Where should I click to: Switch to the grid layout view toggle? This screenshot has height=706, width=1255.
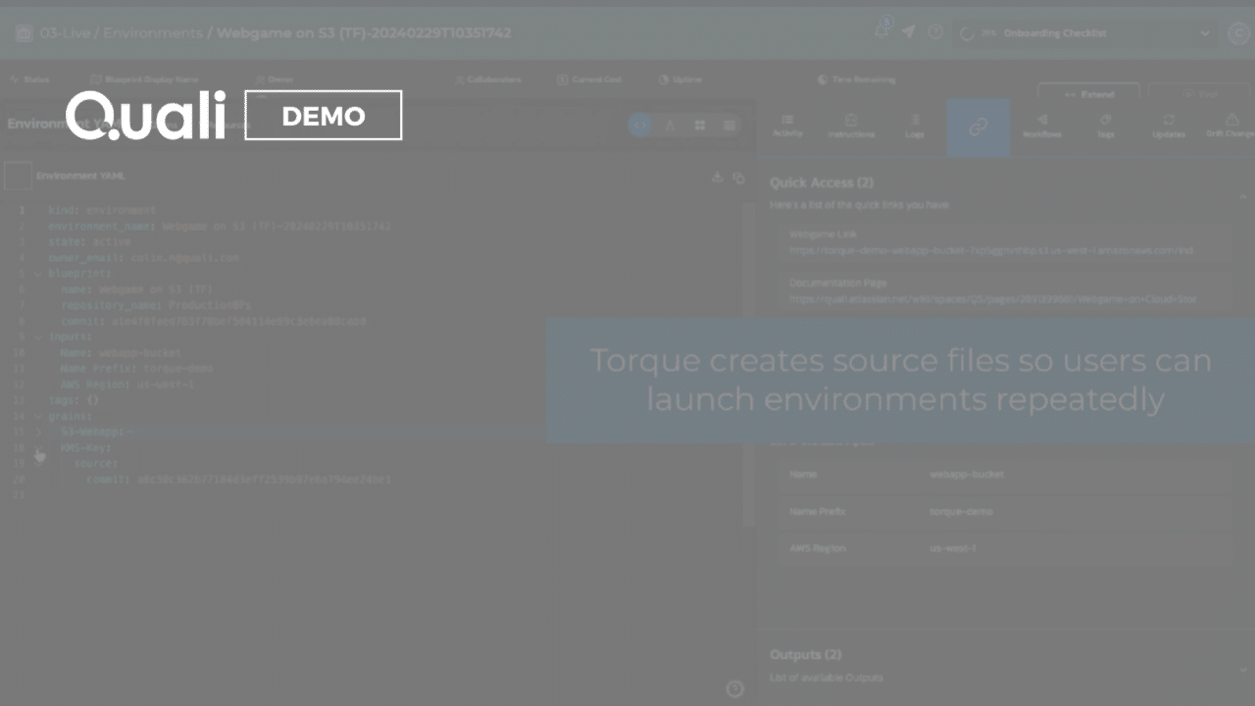pos(699,126)
